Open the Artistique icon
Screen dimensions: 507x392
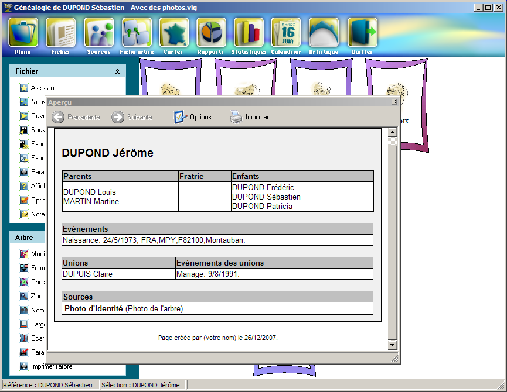click(x=324, y=33)
